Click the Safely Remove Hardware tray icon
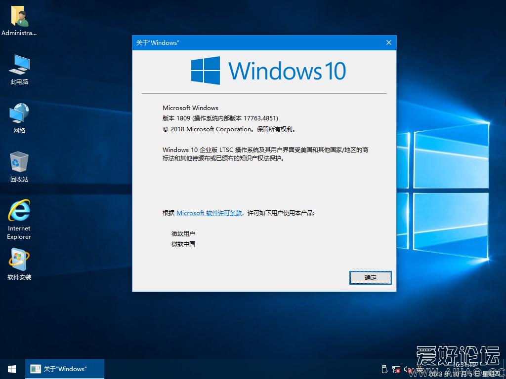 (384, 369)
